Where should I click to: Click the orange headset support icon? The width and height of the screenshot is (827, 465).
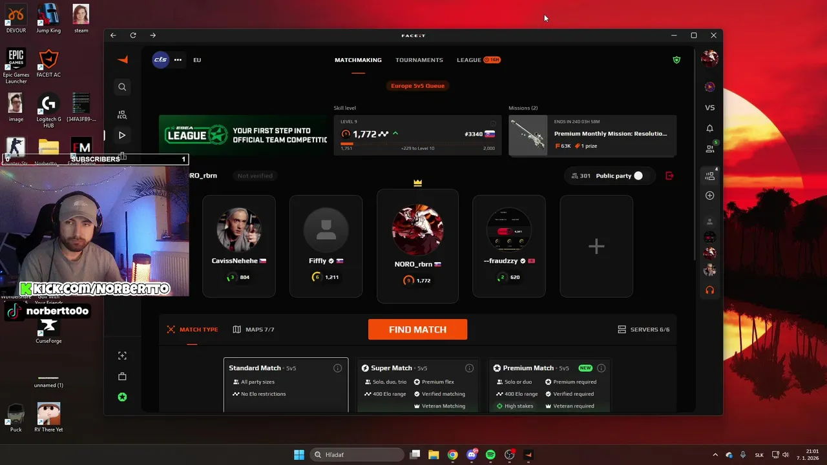[x=709, y=290]
